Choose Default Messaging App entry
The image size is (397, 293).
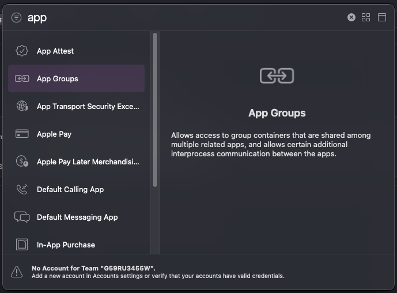click(x=77, y=217)
